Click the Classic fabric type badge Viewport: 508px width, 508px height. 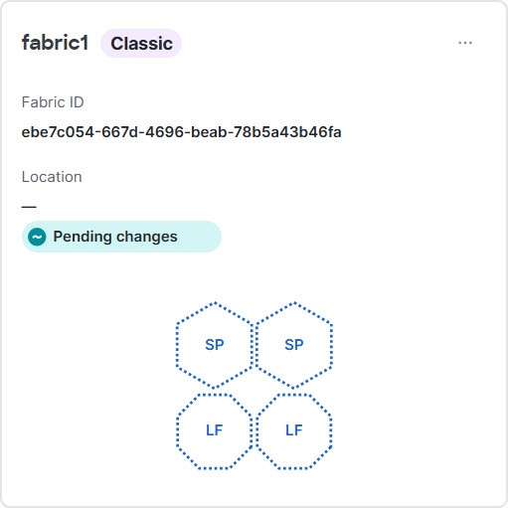pyautogui.click(x=141, y=43)
